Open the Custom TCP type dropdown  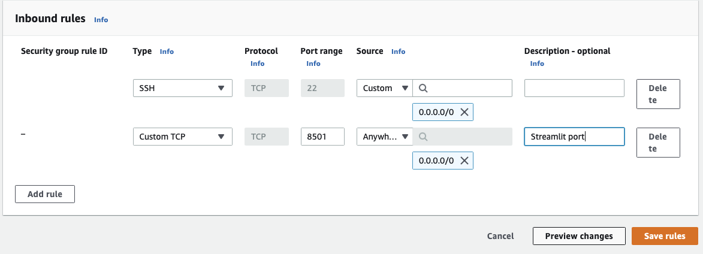(182, 137)
